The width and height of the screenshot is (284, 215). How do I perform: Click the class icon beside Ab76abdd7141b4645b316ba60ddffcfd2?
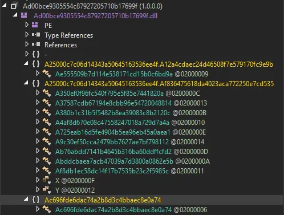47,151
